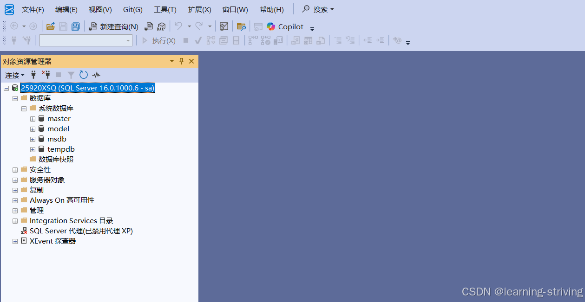The width and height of the screenshot is (585, 302).
Task: Select the model database
Action: tap(59, 129)
